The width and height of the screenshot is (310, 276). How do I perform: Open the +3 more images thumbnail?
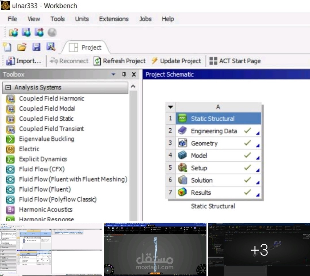pyautogui.click(x=259, y=249)
